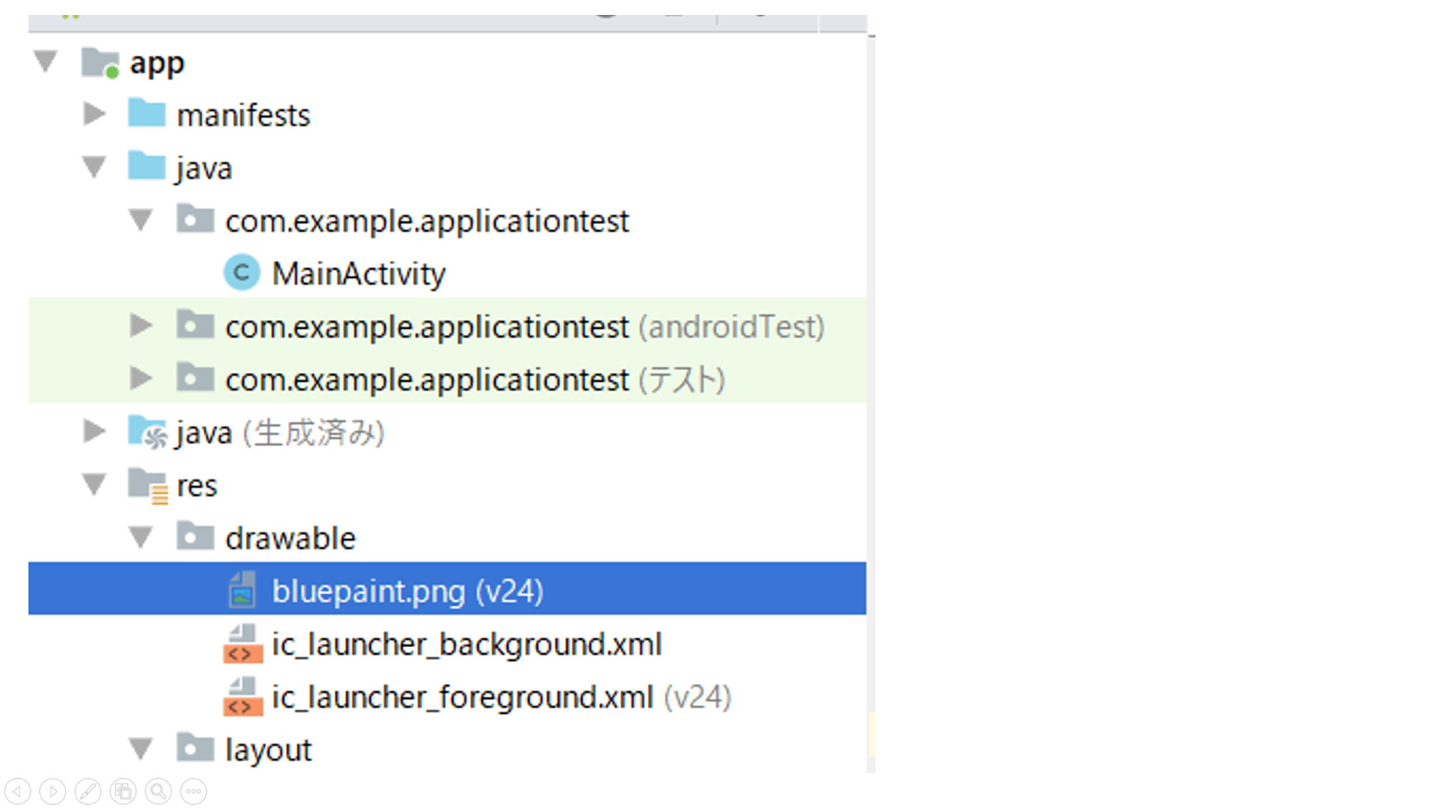Viewport: 1438px width, 809px height.
Task: Open the MainActivity class
Action: 358,273
